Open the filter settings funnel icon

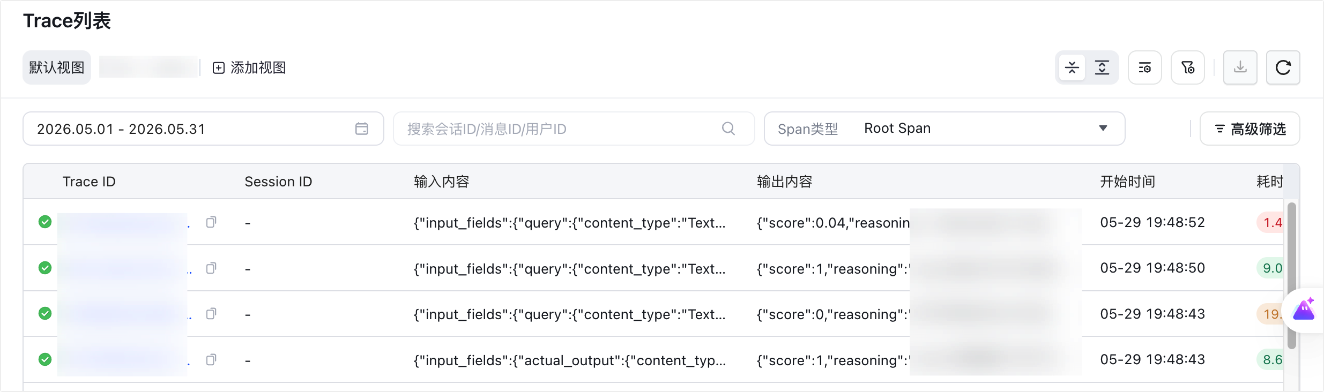point(1188,67)
